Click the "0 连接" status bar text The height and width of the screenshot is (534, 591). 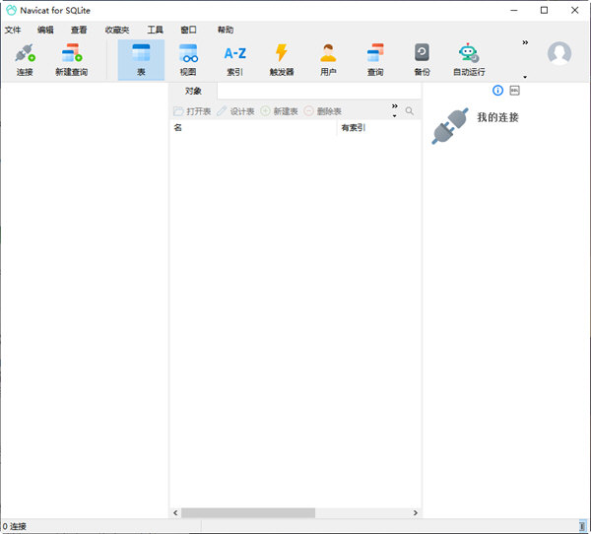coord(15,526)
